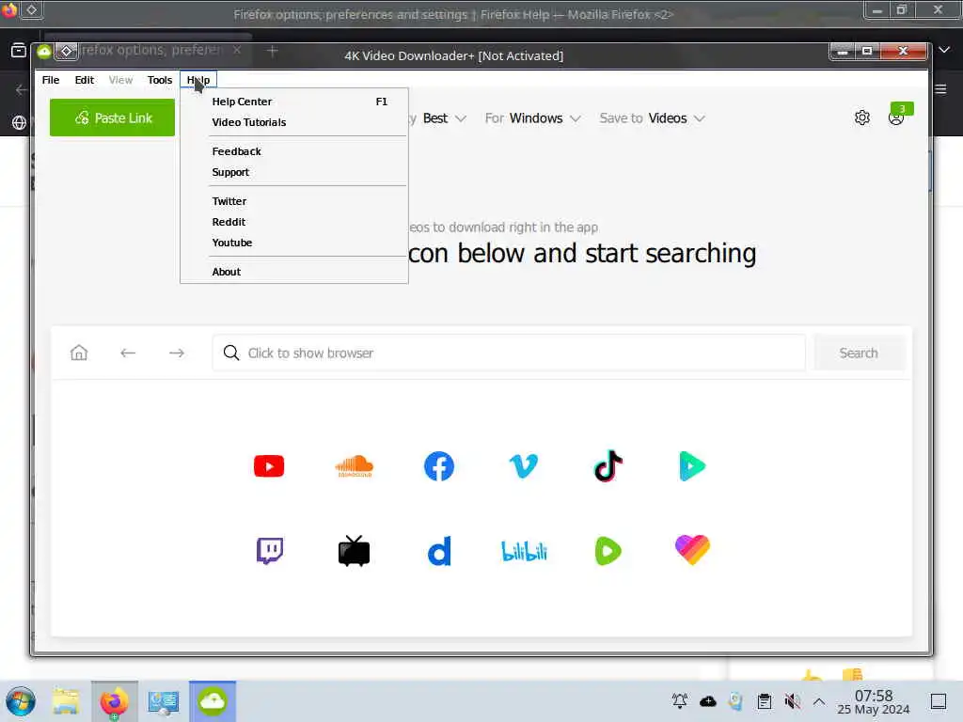Image resolution: width=963 pixels, height=722 pixels.
Task: Expand the Save to Videos dropdown
Action: click(653, 118)
